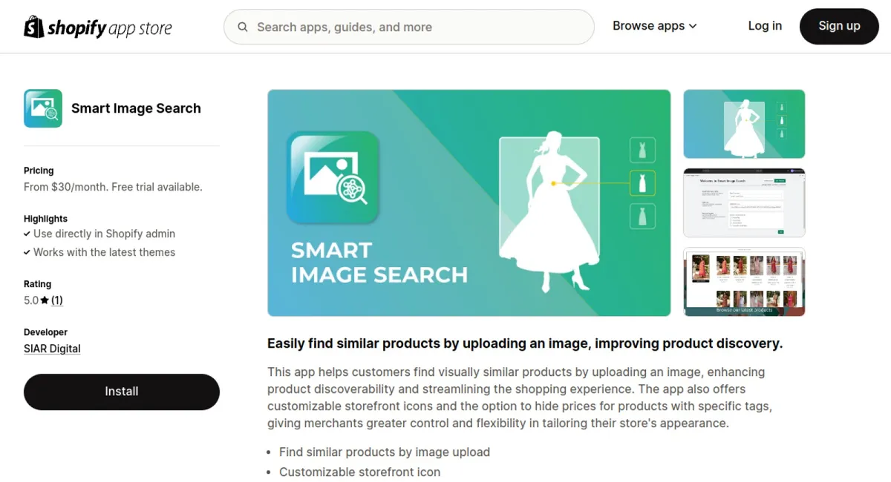Click 'Customizable storefront icon' bullet

359,472
